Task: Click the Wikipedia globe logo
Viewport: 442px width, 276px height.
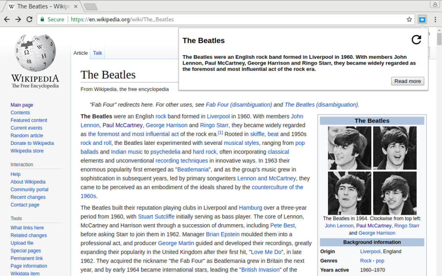Action: [35, 53]
